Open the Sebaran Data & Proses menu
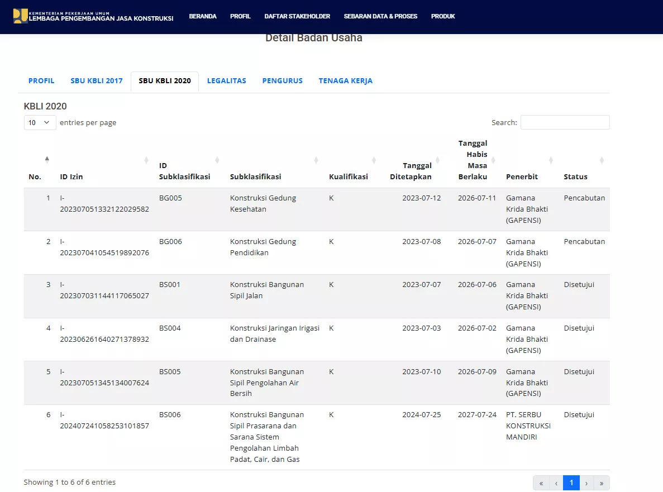This screenshot has height=492, width=663. pos(380,17)
